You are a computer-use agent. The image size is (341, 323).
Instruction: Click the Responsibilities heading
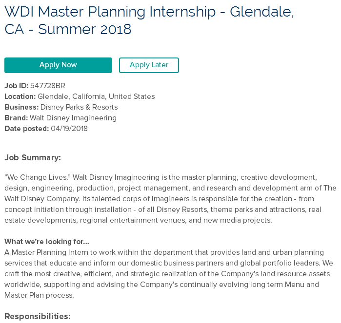pyautogui.click(x=38, y=316)
